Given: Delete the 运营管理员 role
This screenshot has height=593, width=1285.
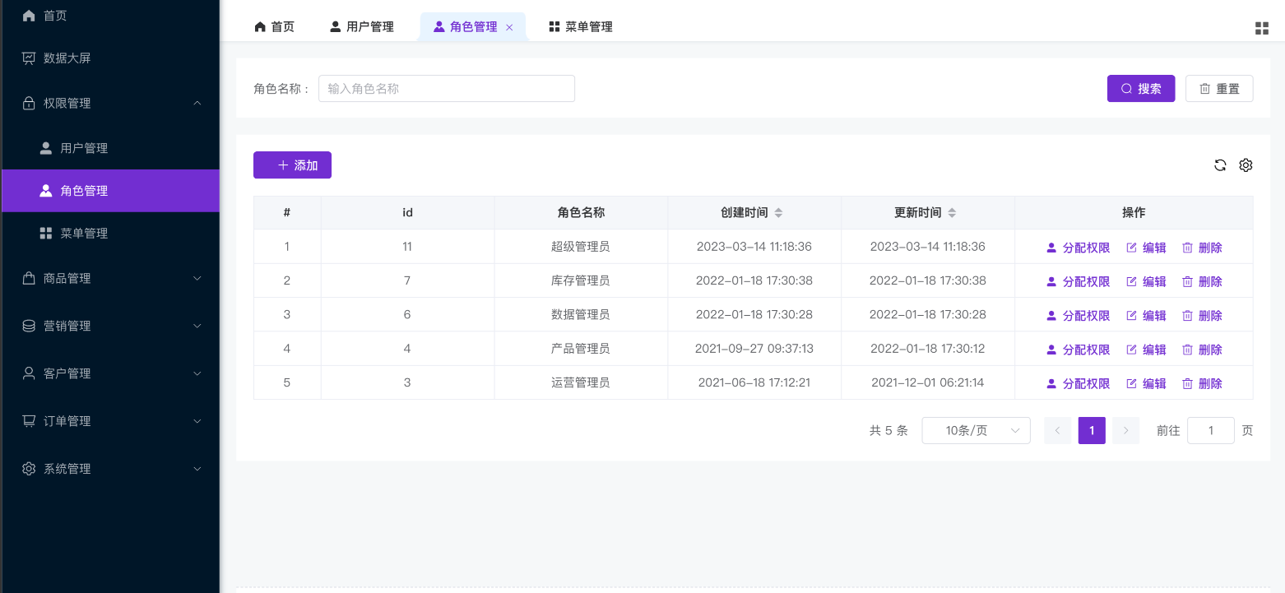Looking at the screenshot, I should (x=1202, y=383).
